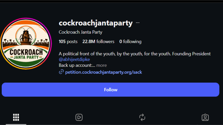Viewport: 223px width, 125px height.
Task: Click the chain link icon before petition URL
Action: (x=61, y=72)
